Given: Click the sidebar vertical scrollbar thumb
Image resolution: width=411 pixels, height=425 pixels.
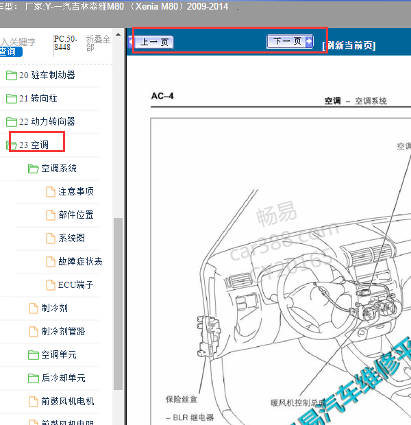Looking at the screenshot, I should [x=118, y=304].
